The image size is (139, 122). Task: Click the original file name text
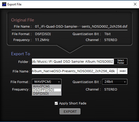[81, 27]
